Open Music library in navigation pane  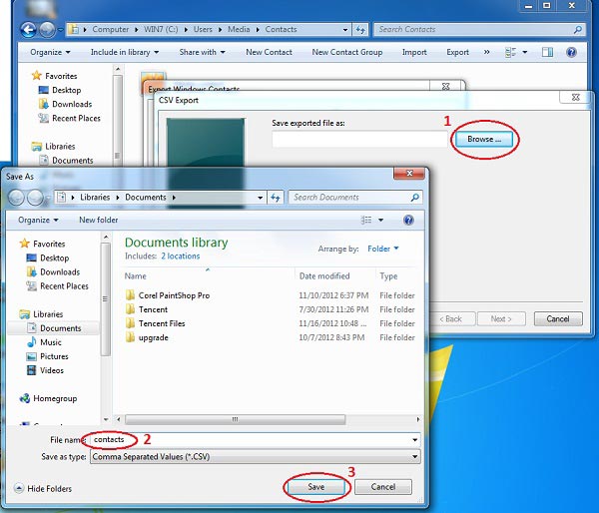pyautogui.click(x=50, y=342)
